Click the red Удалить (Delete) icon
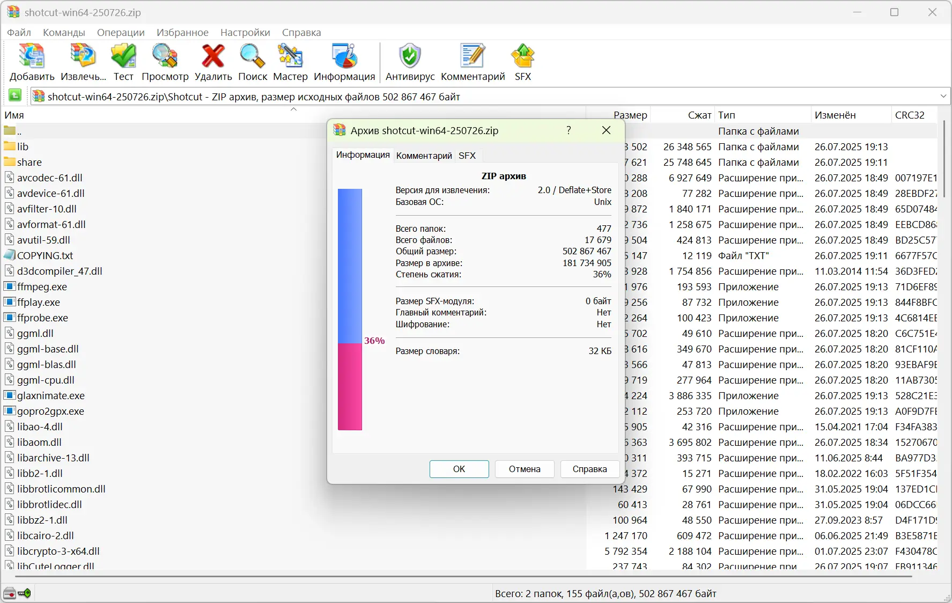 click(213, 56)
